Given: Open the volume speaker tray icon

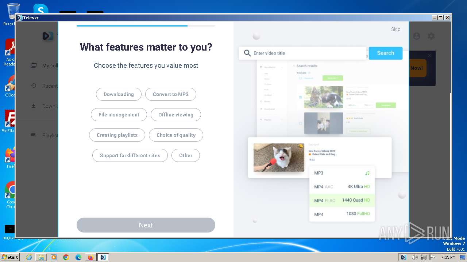Looking at the screenshot, I should pos(414,257).
